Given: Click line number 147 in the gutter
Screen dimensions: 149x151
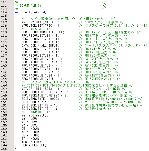Looking at the screenshot, I should tap(4, 89).
